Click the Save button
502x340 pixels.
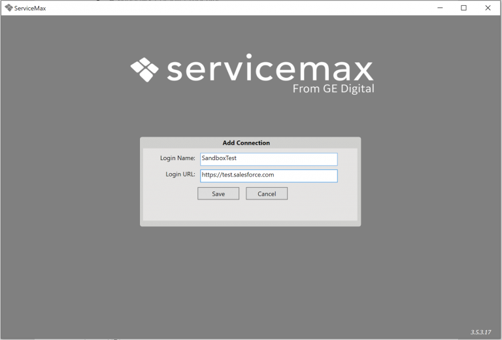click(218, 194)
